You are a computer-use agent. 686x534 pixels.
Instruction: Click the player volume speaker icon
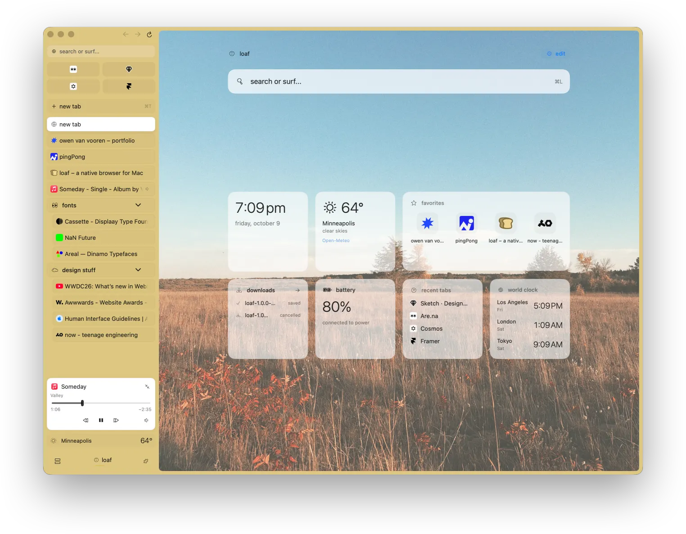pyautogui.click(x=146, y=420)
